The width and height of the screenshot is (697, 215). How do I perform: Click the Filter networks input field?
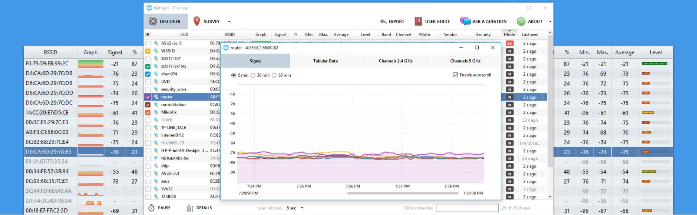tap(467, 208)
